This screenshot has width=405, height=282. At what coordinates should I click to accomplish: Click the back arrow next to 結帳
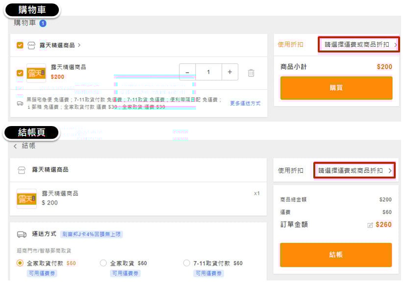pyautogui.click(x=15, y=146)
